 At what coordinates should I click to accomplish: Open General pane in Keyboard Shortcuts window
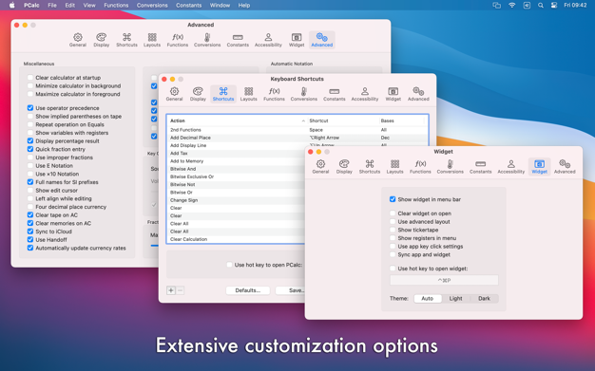coord(174,94)
